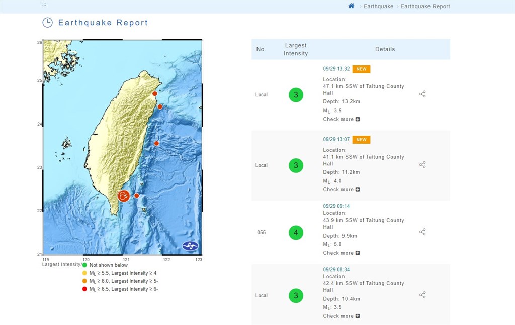Open the 09/29 13:32 report timestamp

(336, 69)
